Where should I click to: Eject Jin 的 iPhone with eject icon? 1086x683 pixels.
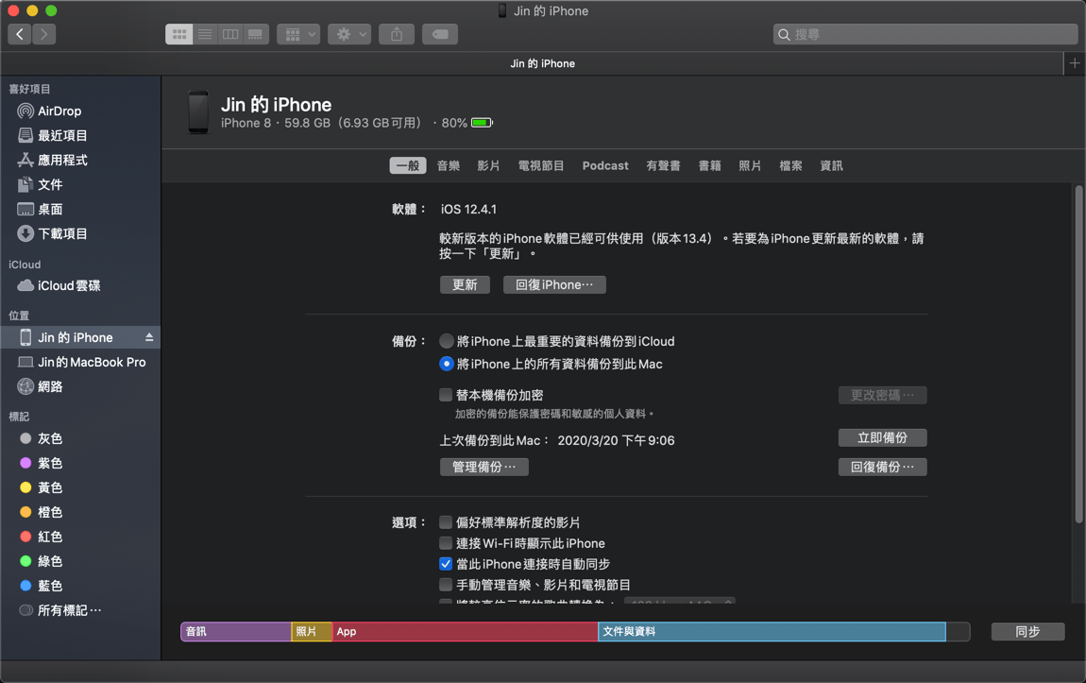[x=149, y=337]
